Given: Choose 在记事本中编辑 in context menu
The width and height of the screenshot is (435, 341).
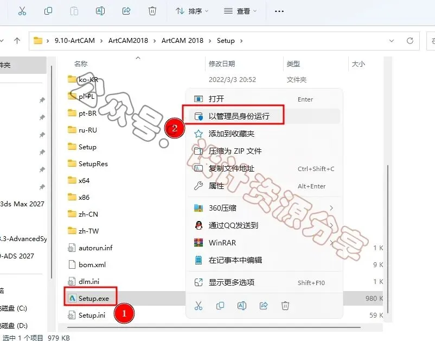Looking at the screenshot, I should [264, 260].
